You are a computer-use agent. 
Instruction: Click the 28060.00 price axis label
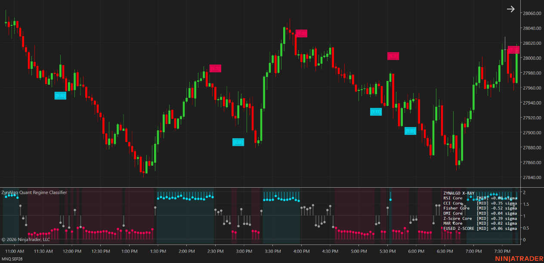(532, 13)
